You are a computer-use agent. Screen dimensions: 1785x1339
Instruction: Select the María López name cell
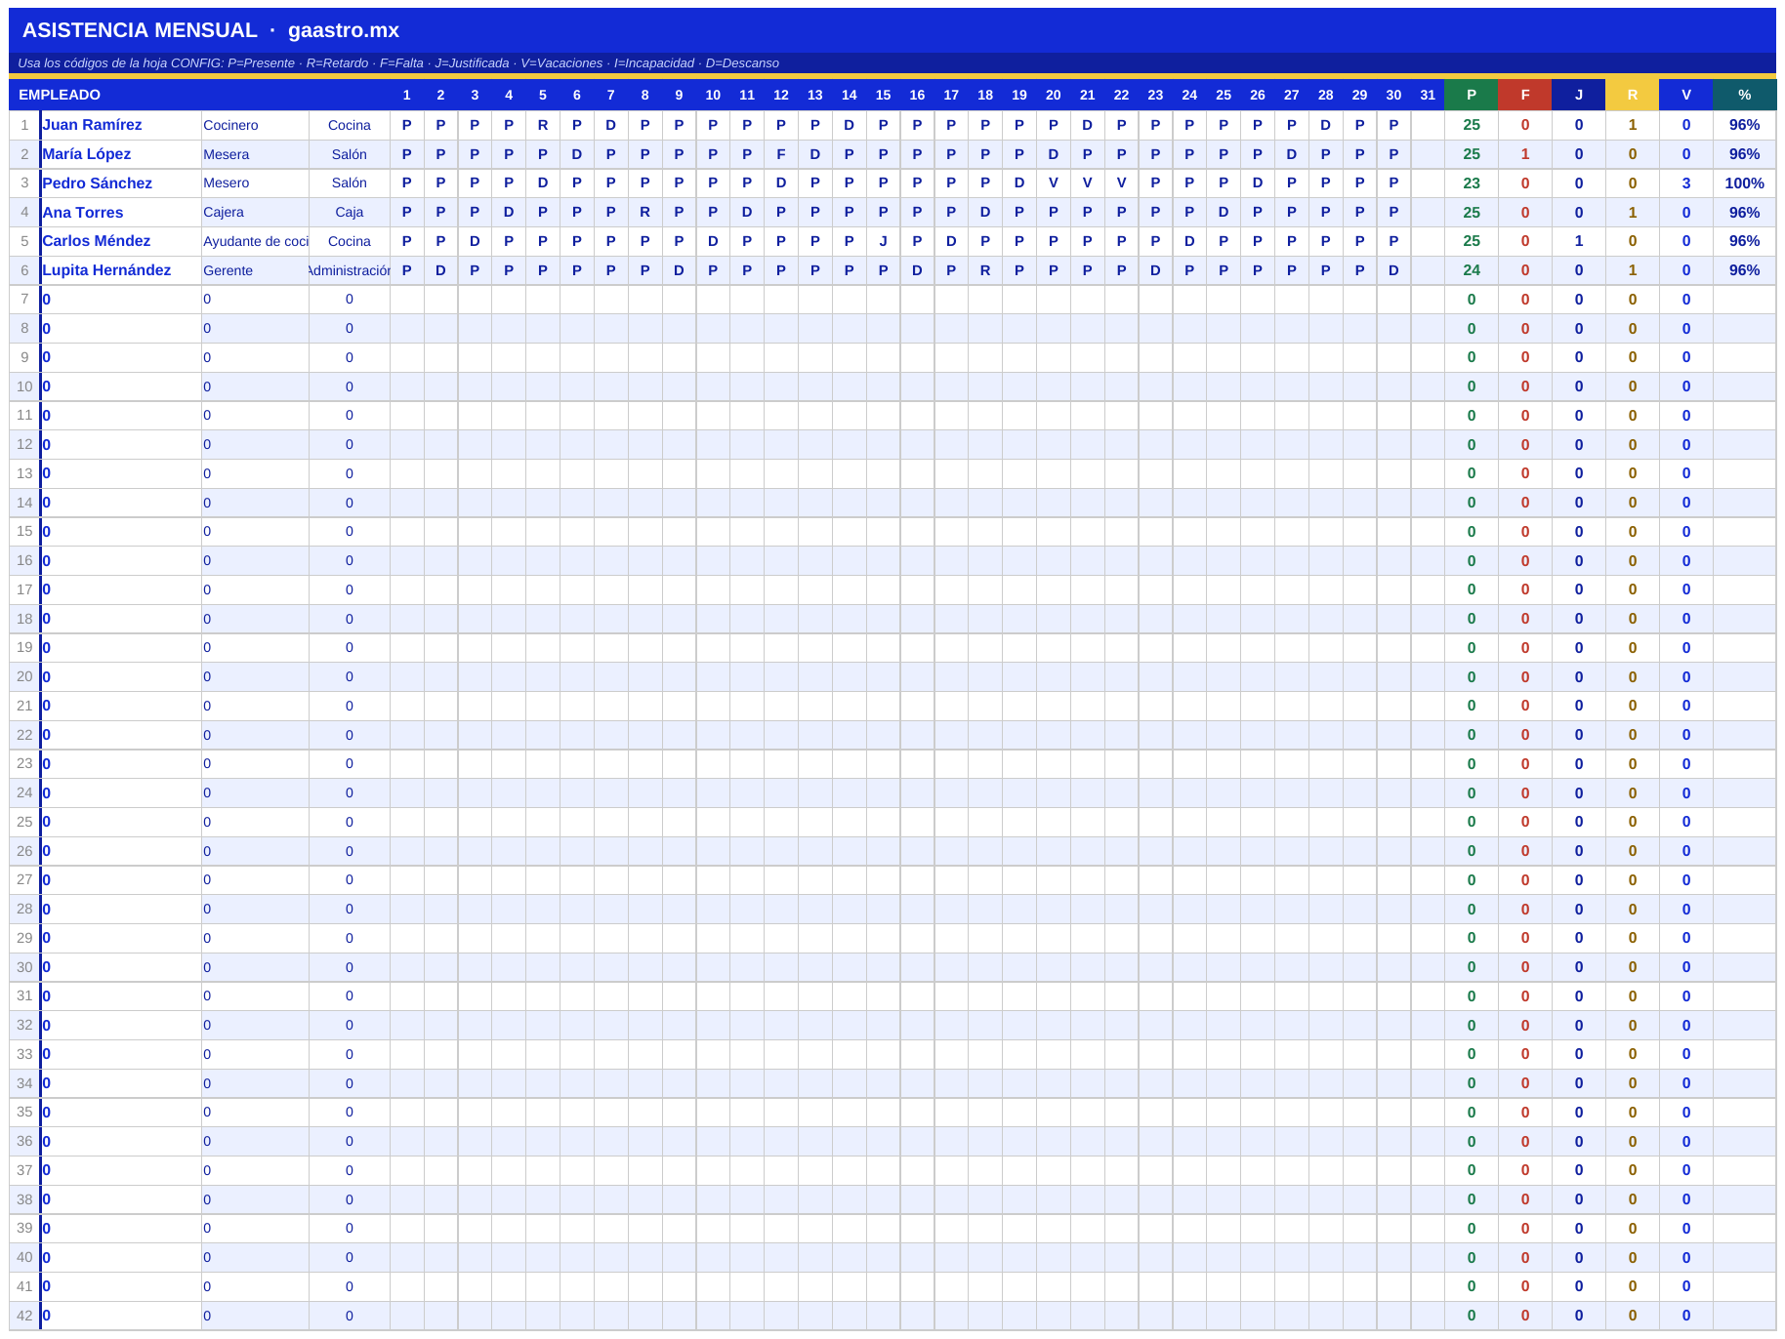click(121, 154)
